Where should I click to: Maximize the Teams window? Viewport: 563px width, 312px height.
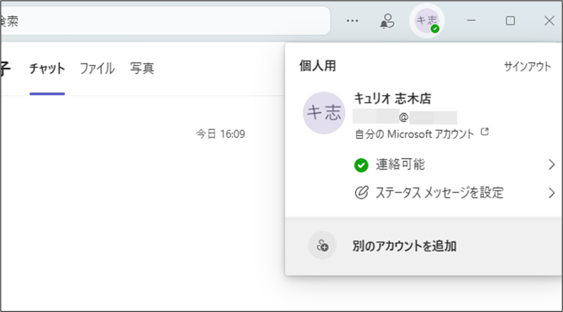point(510,21)
